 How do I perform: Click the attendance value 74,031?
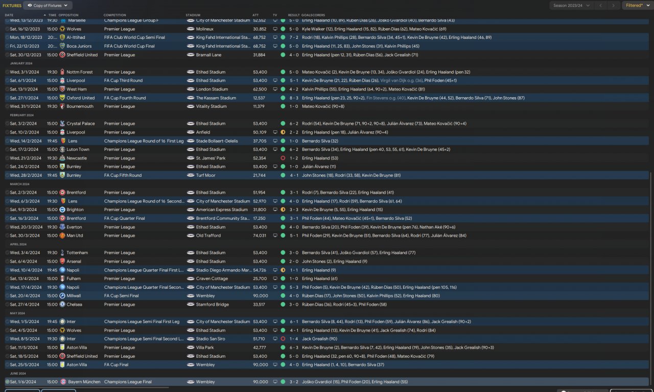coord(260,236)
